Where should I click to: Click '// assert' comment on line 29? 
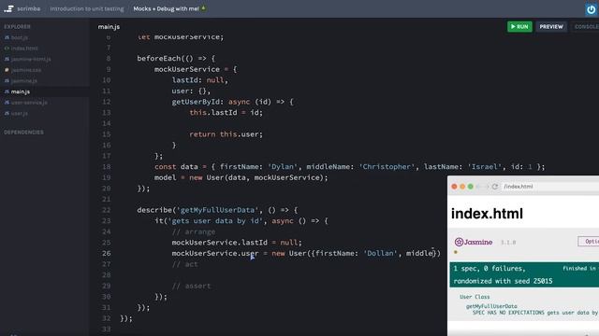(x=191, y=286)
